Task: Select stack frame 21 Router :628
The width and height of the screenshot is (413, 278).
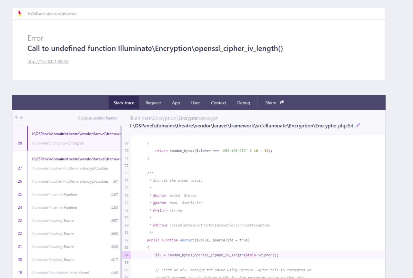Action: (x=66, y=246)
